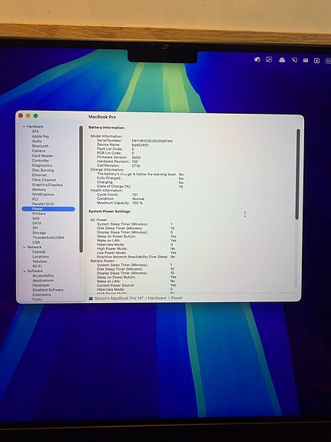The width and height of the screenshot is (331, 442).
Task: Click the main pane vertical scrollbar
Action: (x=298, y=174)
